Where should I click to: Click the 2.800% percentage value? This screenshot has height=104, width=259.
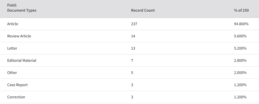(x=240, y=60)
